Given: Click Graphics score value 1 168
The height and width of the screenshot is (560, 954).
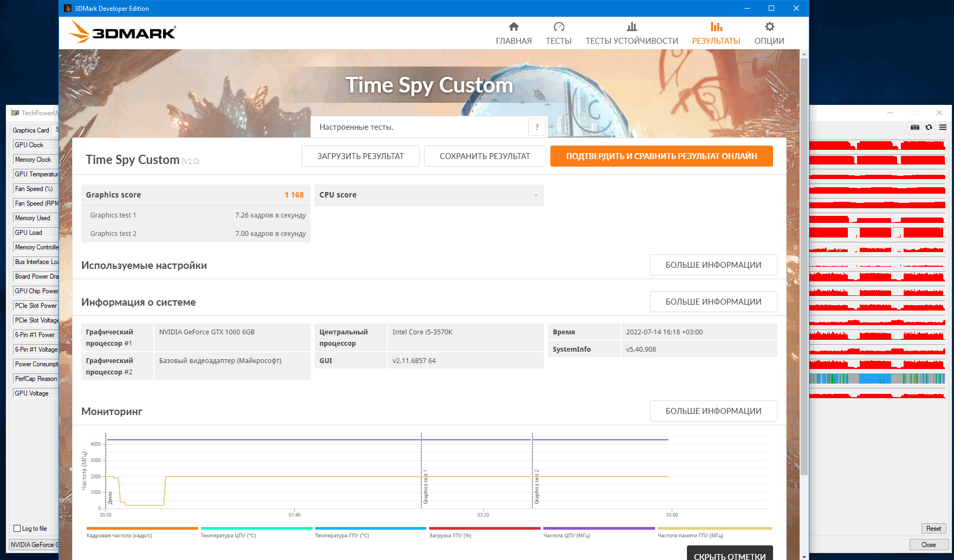Looking at the screenshot, I should click(x=294, y=195).
